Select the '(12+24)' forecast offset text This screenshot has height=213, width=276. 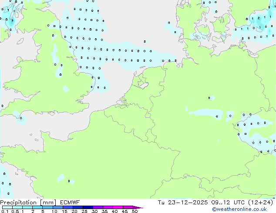coord(260,203)
